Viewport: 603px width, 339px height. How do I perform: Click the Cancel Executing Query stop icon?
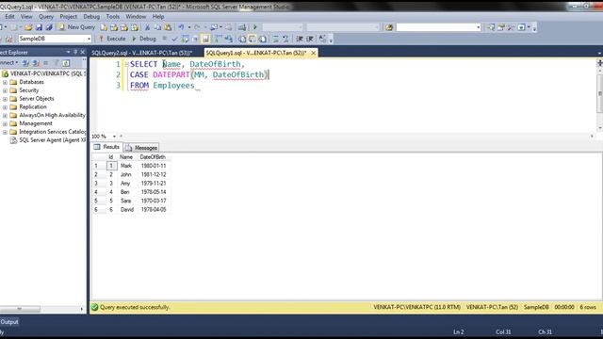(x=165, y=39)
